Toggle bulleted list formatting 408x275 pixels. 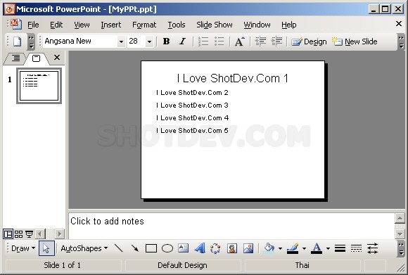click(x=219, y=41)
